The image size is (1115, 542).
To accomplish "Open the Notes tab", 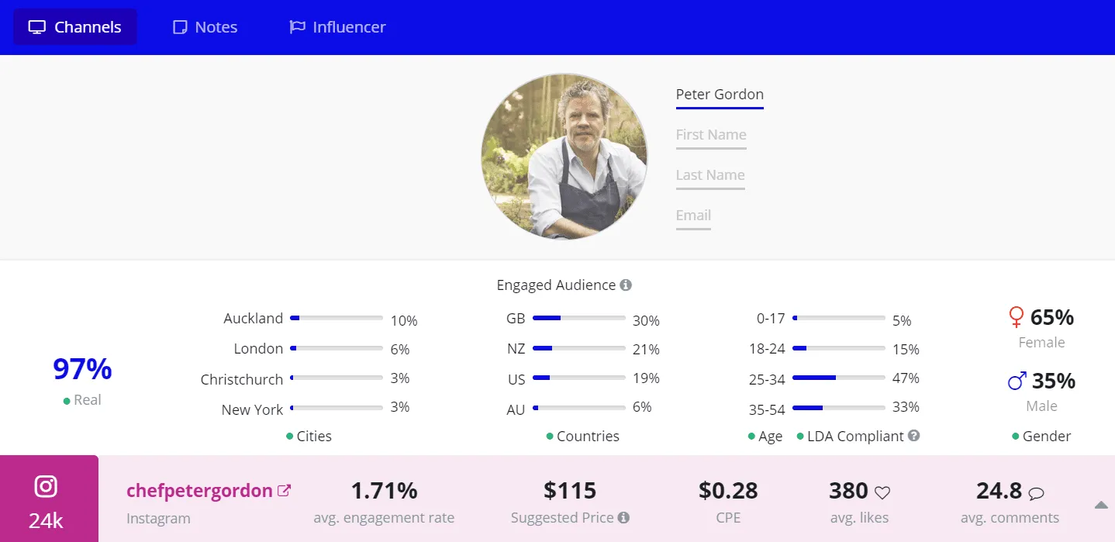I will (x=205, y=27).
